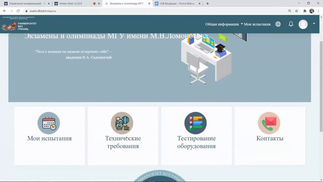Open the Мои испытания calendar icon
Screen dimensions: 323x182
[x=49, y=123]
